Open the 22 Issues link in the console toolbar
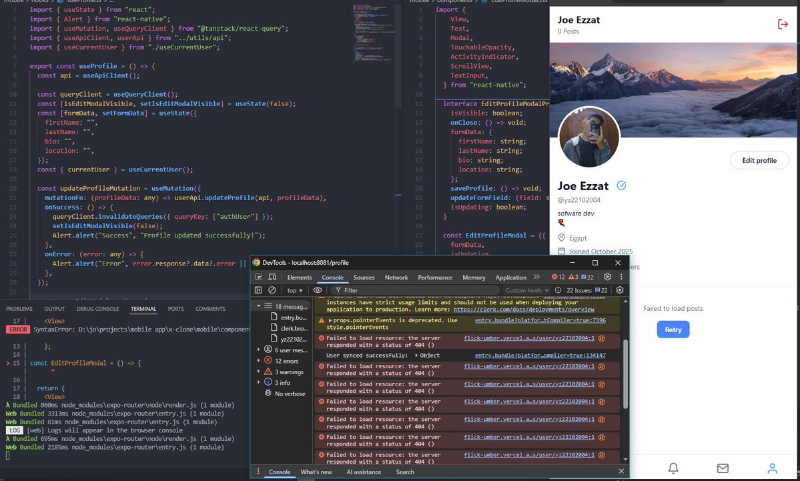 pyautogui.click(x=586, y=290)
